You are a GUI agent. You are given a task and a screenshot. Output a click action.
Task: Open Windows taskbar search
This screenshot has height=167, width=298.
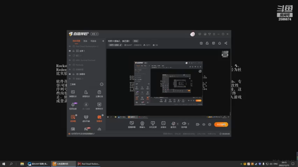tap(11, 164)
